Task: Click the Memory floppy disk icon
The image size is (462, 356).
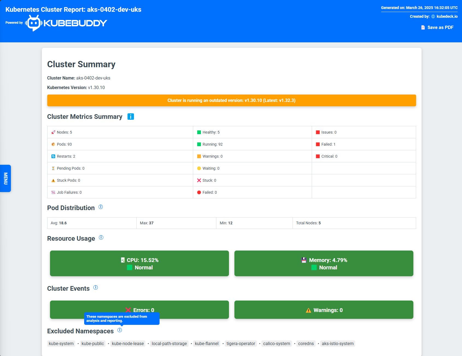Action: point(304,260)
